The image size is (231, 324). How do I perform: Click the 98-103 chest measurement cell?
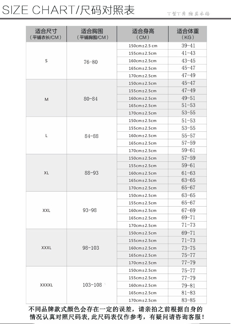(92, 247)
